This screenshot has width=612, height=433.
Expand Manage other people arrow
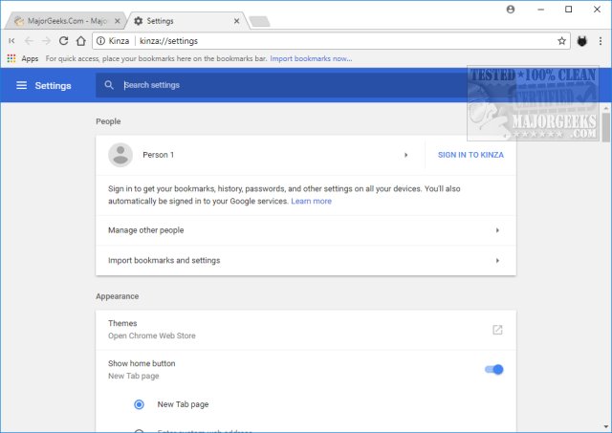click(x=497, y=230)
